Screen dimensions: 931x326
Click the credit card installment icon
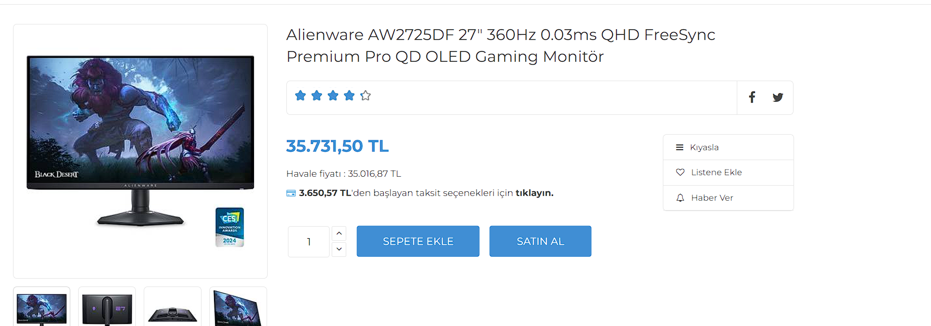291,193
